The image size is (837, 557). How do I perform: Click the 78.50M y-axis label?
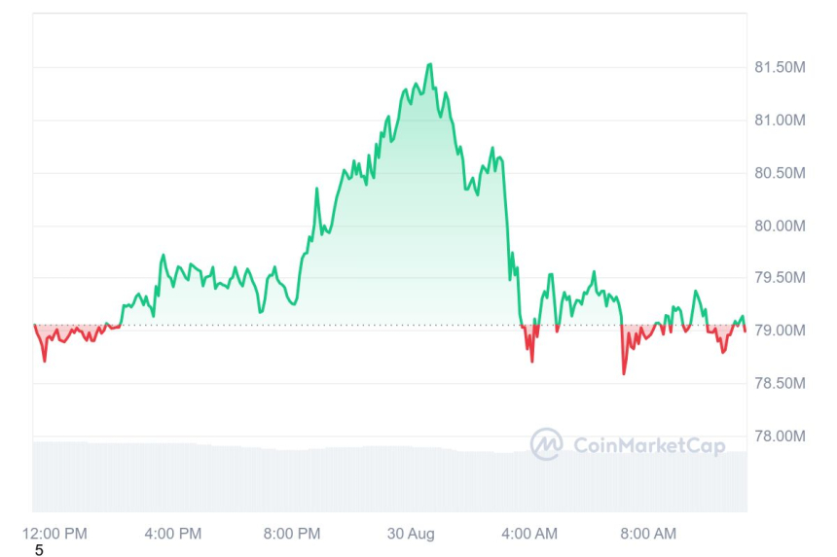tap(780, 384)
